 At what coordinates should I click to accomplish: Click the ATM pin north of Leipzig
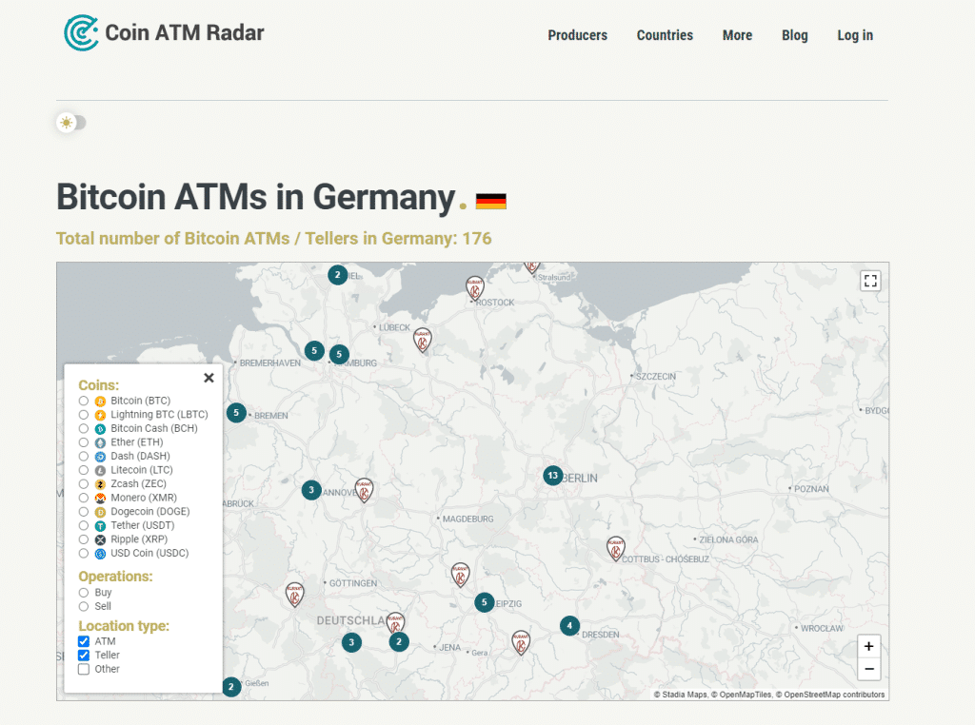click(460, 576)
